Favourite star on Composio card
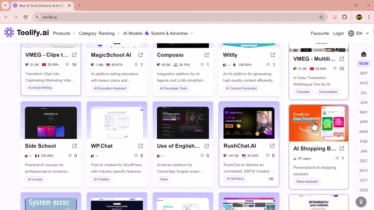Screen dimensions: 374x210 (202, 64)
